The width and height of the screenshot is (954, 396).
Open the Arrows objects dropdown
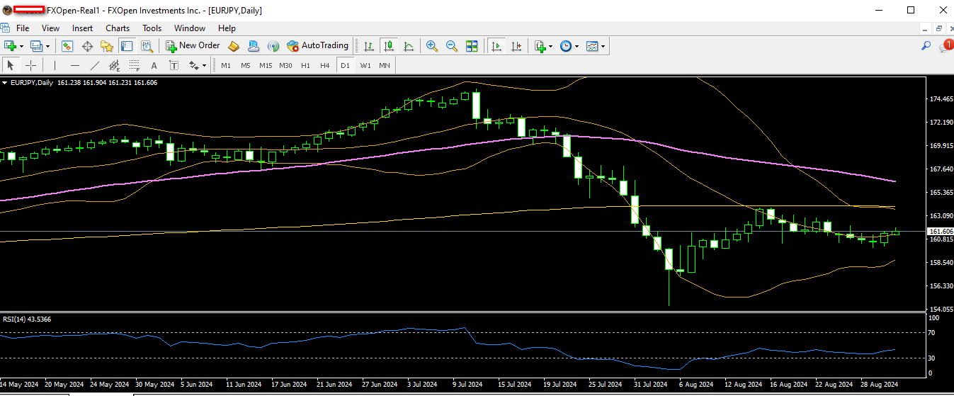pyautogui.click(x=205, y=65)
